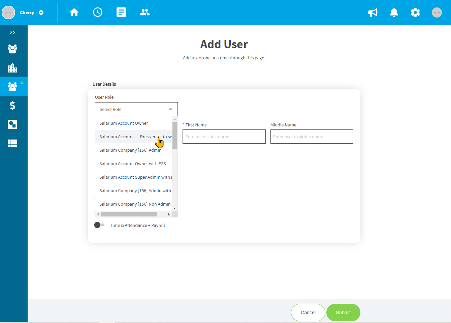Open the gear settings icon
Viewport: 451px width, 323px height.
[415, 12]
